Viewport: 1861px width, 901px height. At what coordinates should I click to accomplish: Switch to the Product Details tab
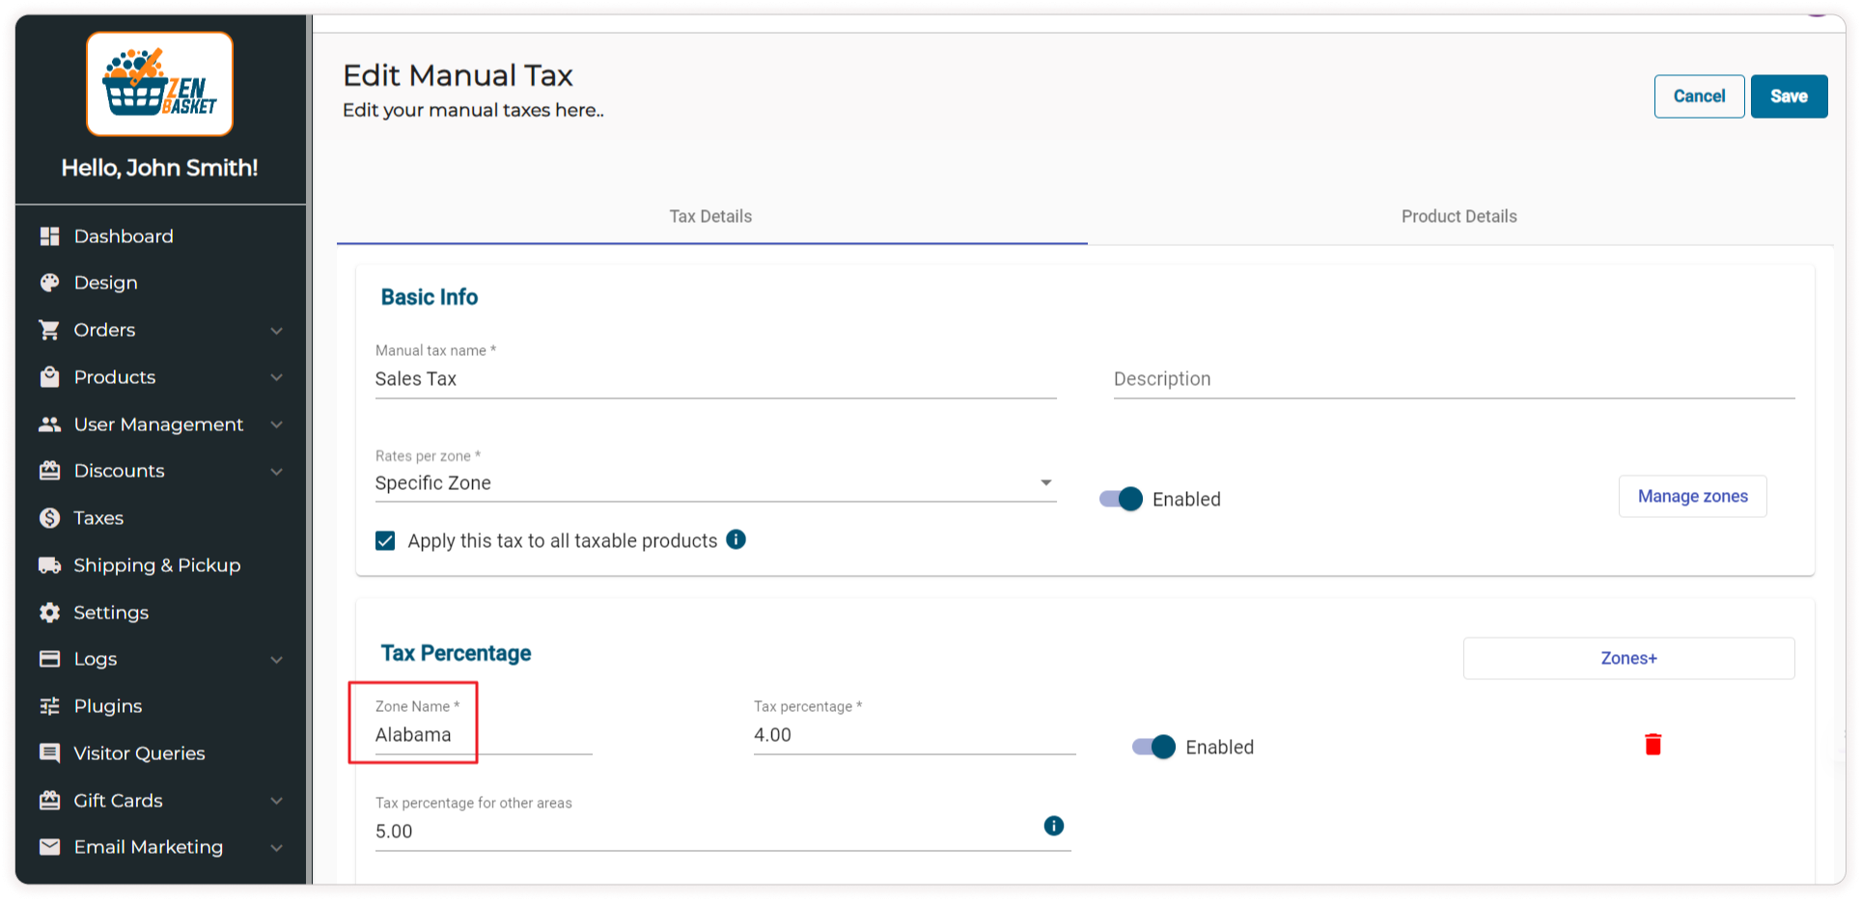tap(1458, 216)
